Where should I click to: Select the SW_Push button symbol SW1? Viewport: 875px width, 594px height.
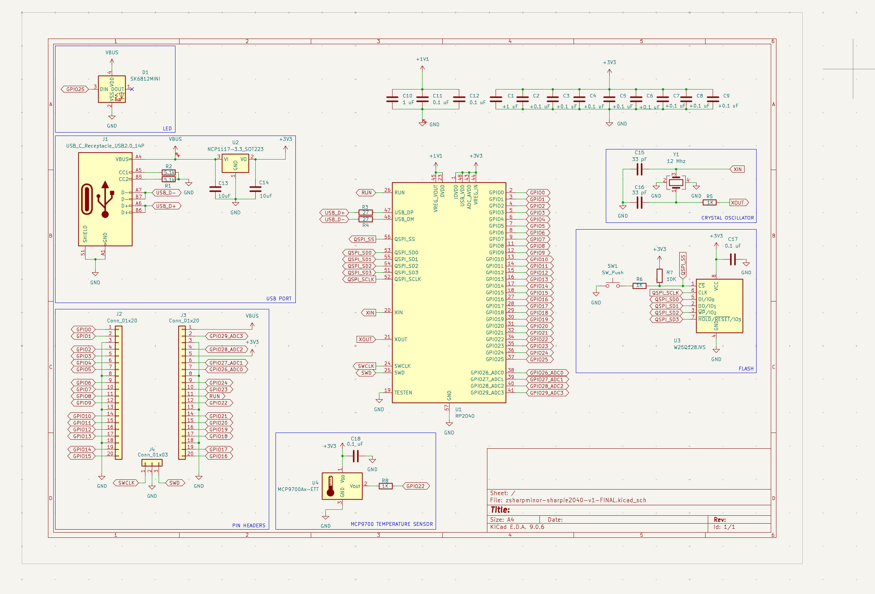[613, 285]
